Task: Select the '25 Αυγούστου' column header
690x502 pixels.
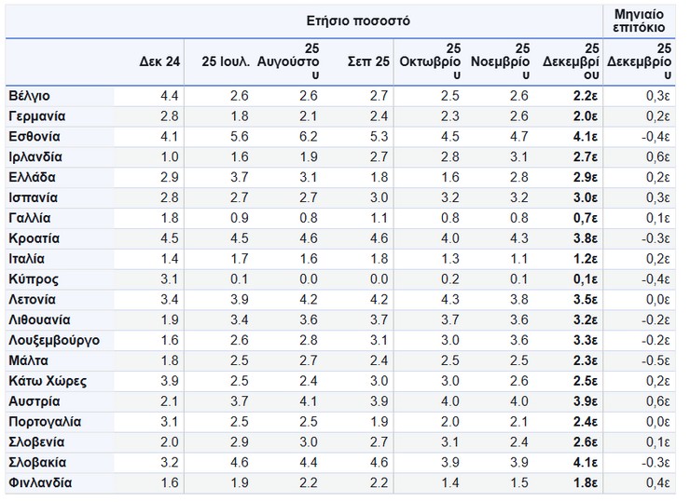Action: point(291,61)
